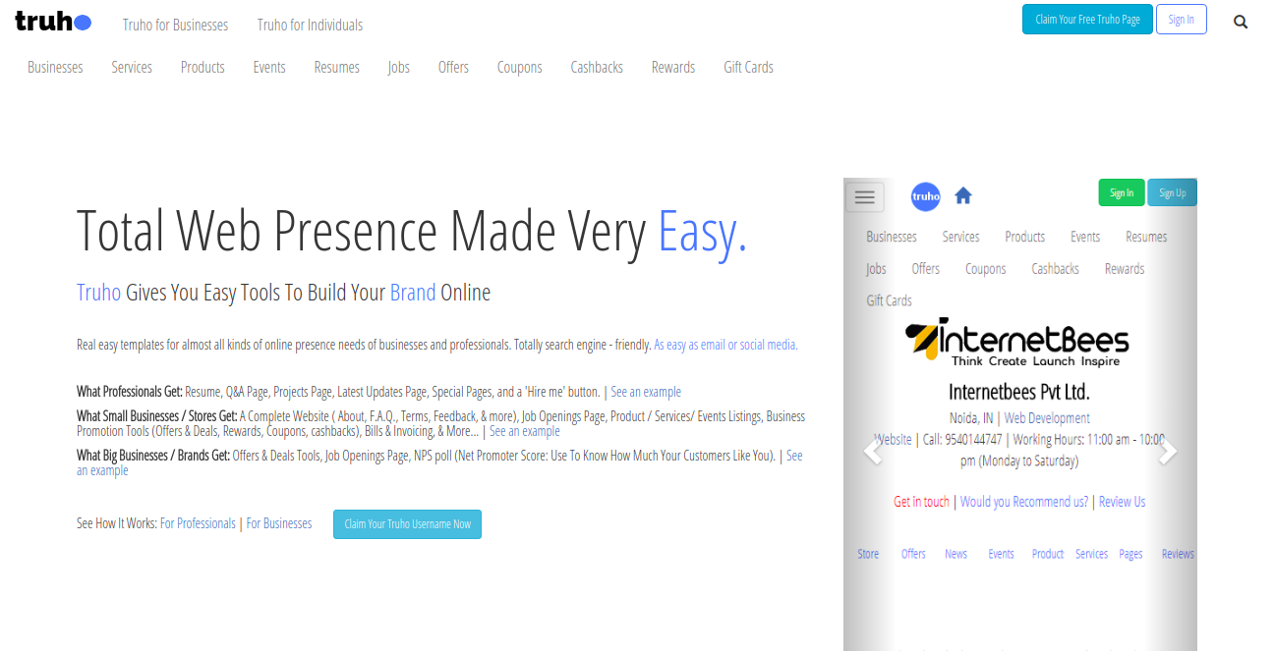Viewport: 1274px width, 651px height.
Task: Click Sign Up button in preview
Action: tap(1172, 192)
